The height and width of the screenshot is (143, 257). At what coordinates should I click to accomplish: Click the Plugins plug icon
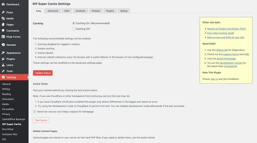tap(3, 59)
